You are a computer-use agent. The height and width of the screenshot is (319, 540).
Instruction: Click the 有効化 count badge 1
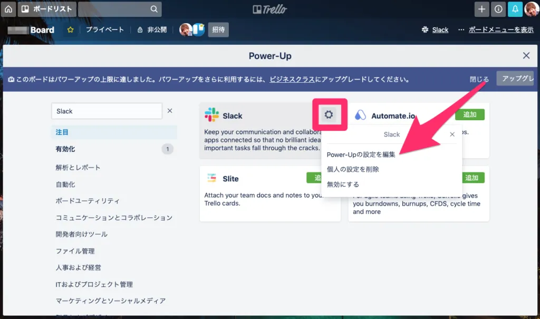click(x=167, y=149)
